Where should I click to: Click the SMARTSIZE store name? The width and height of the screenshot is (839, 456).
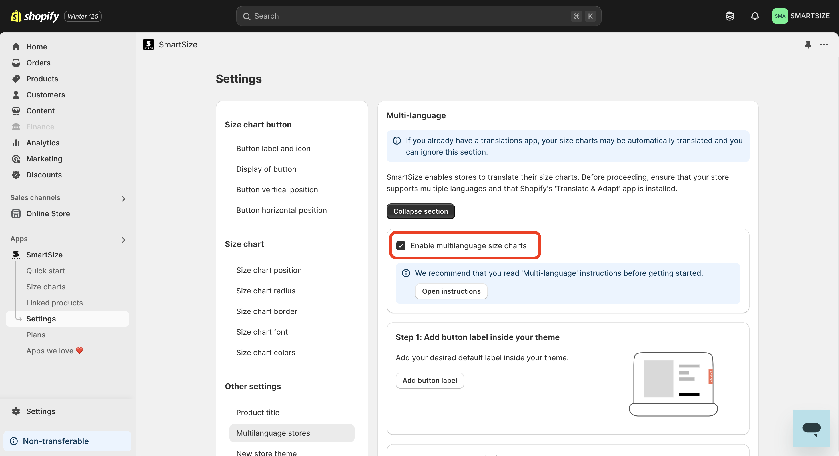(x=810, y=16)
